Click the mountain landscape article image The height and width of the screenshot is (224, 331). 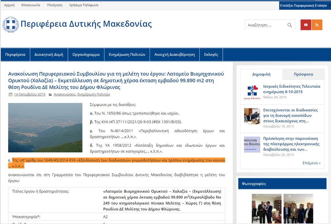click(45, 127)
